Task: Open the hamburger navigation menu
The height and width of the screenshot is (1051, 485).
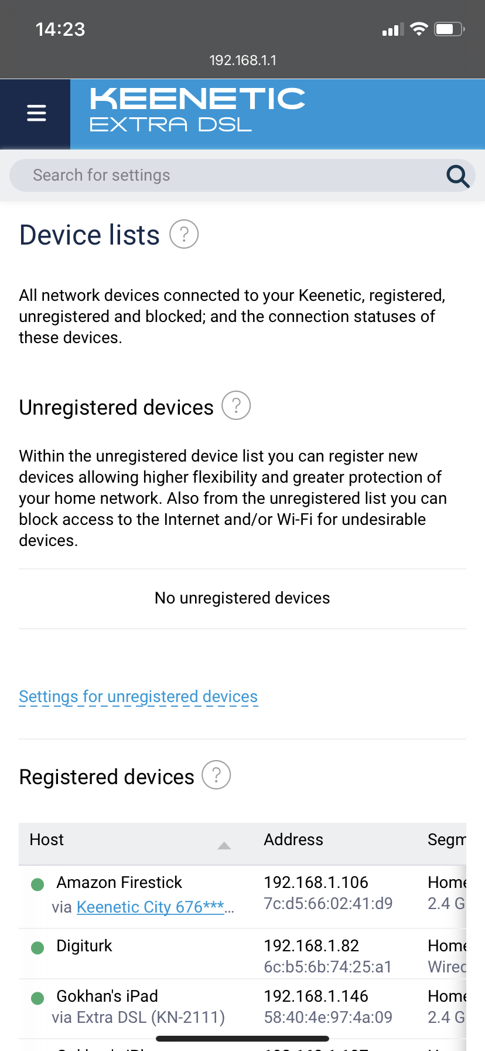Action: tap(36, 113)
